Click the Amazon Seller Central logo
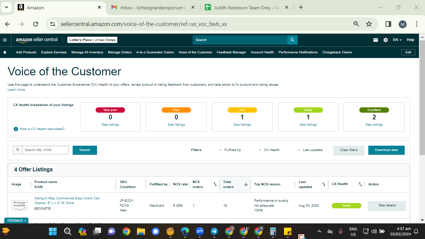425x239 pixels. click(x=37, y=40)
